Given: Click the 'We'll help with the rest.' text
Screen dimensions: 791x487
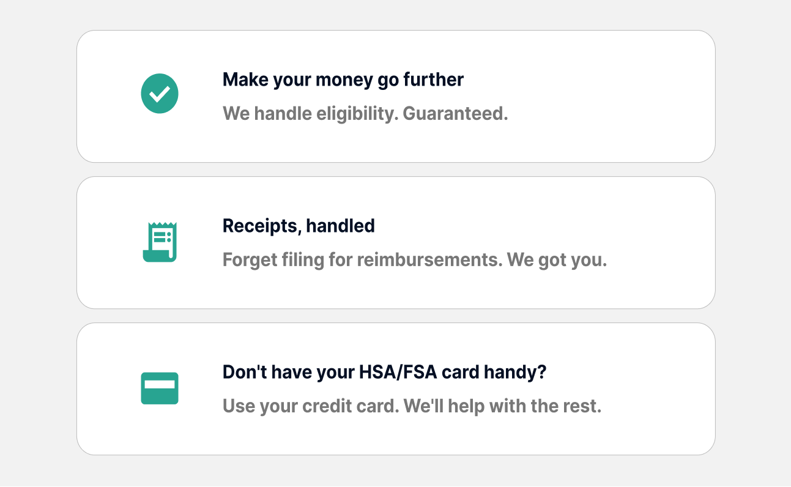Looking at the screenshot, I should (x=503, y=406).
